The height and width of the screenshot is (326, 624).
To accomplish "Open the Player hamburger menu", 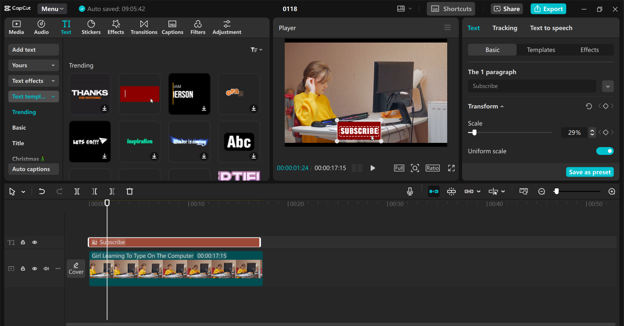I will [x=448, y=28].
